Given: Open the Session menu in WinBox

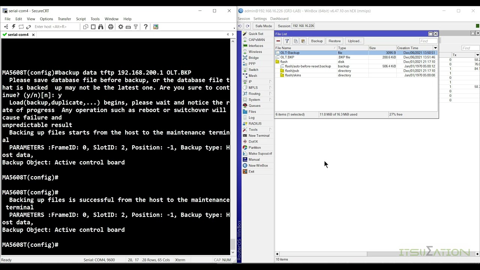Looking at the screenshot, I should 244,19.
